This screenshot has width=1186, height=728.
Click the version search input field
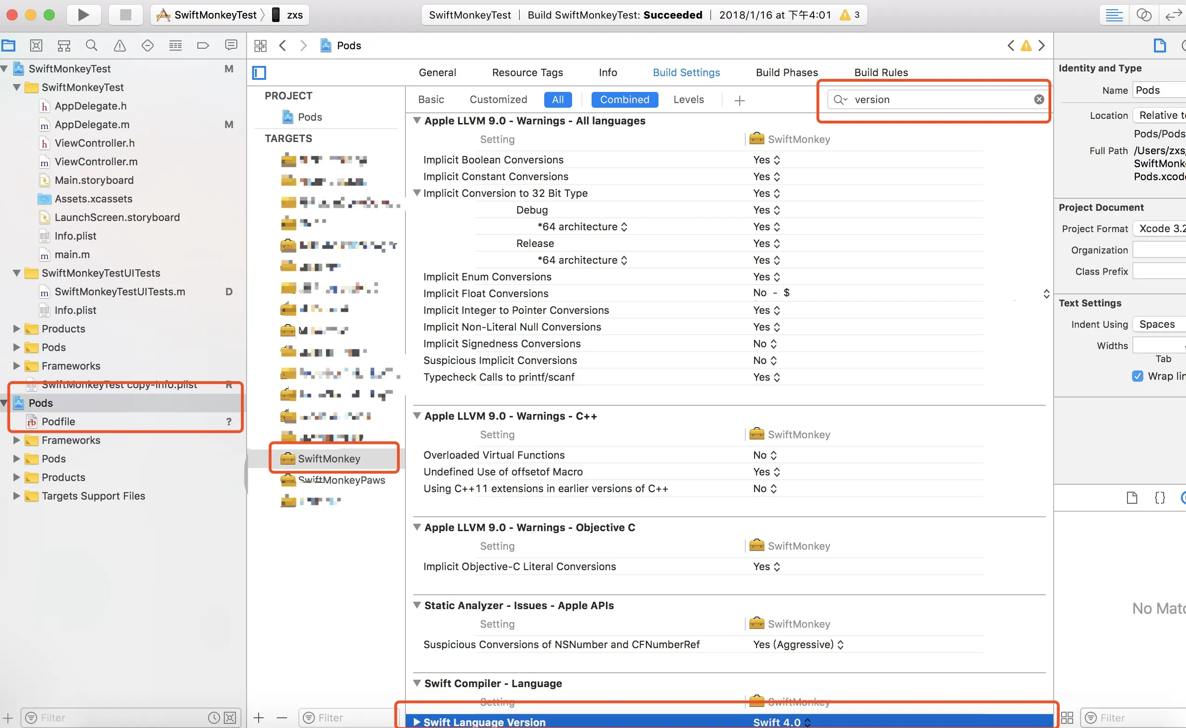click(x=939, y=100)
